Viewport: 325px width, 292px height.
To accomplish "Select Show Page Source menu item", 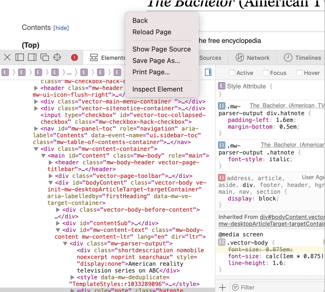I will (162, 49).
